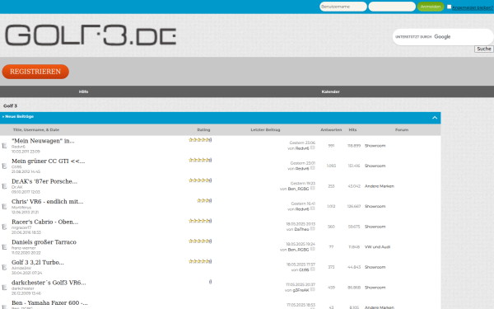
Task: Click thread icon beside Golf 3 3,2l Turbo
Action: click(4, 267)
